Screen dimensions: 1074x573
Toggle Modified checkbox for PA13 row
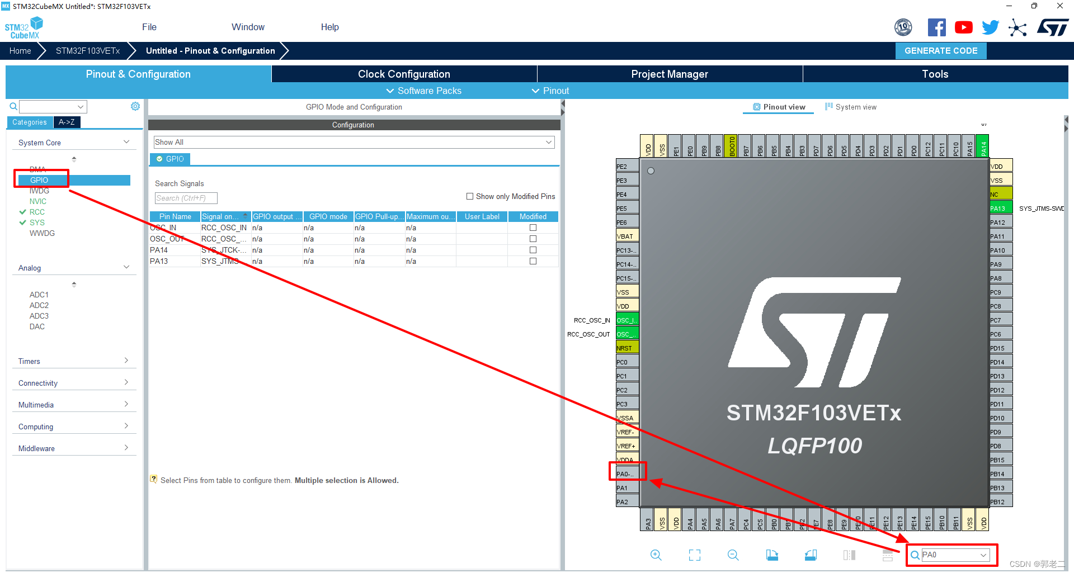pos(533,261)
